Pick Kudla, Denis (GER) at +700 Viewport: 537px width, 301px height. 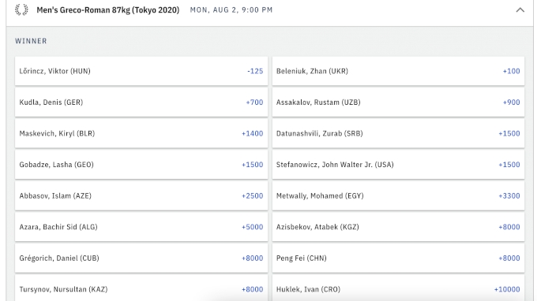(x=141, y=102)
